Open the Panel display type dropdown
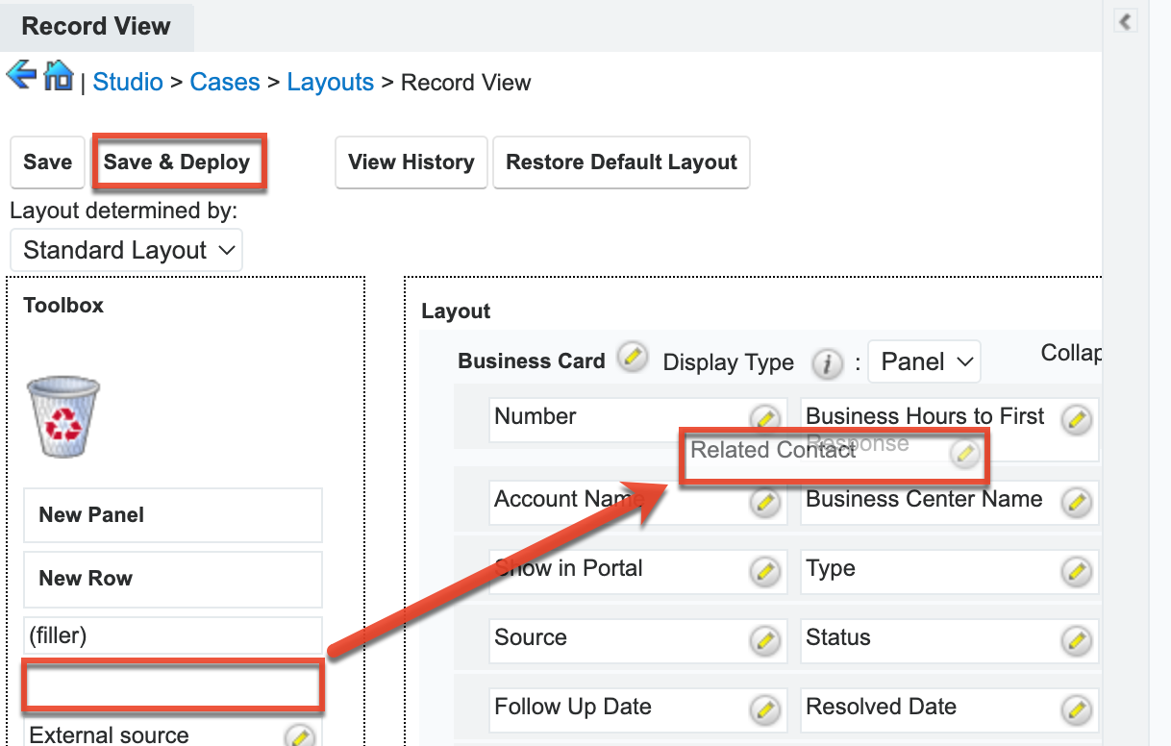This screenshot has width=1171, height=746. [924, 362]
